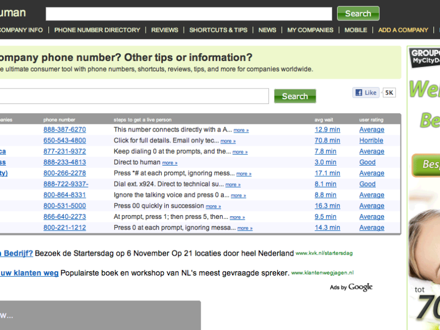Viewport: 440px width, 330px height.
Task: Open phone number 800-531-5000
Action: (64, 206)
